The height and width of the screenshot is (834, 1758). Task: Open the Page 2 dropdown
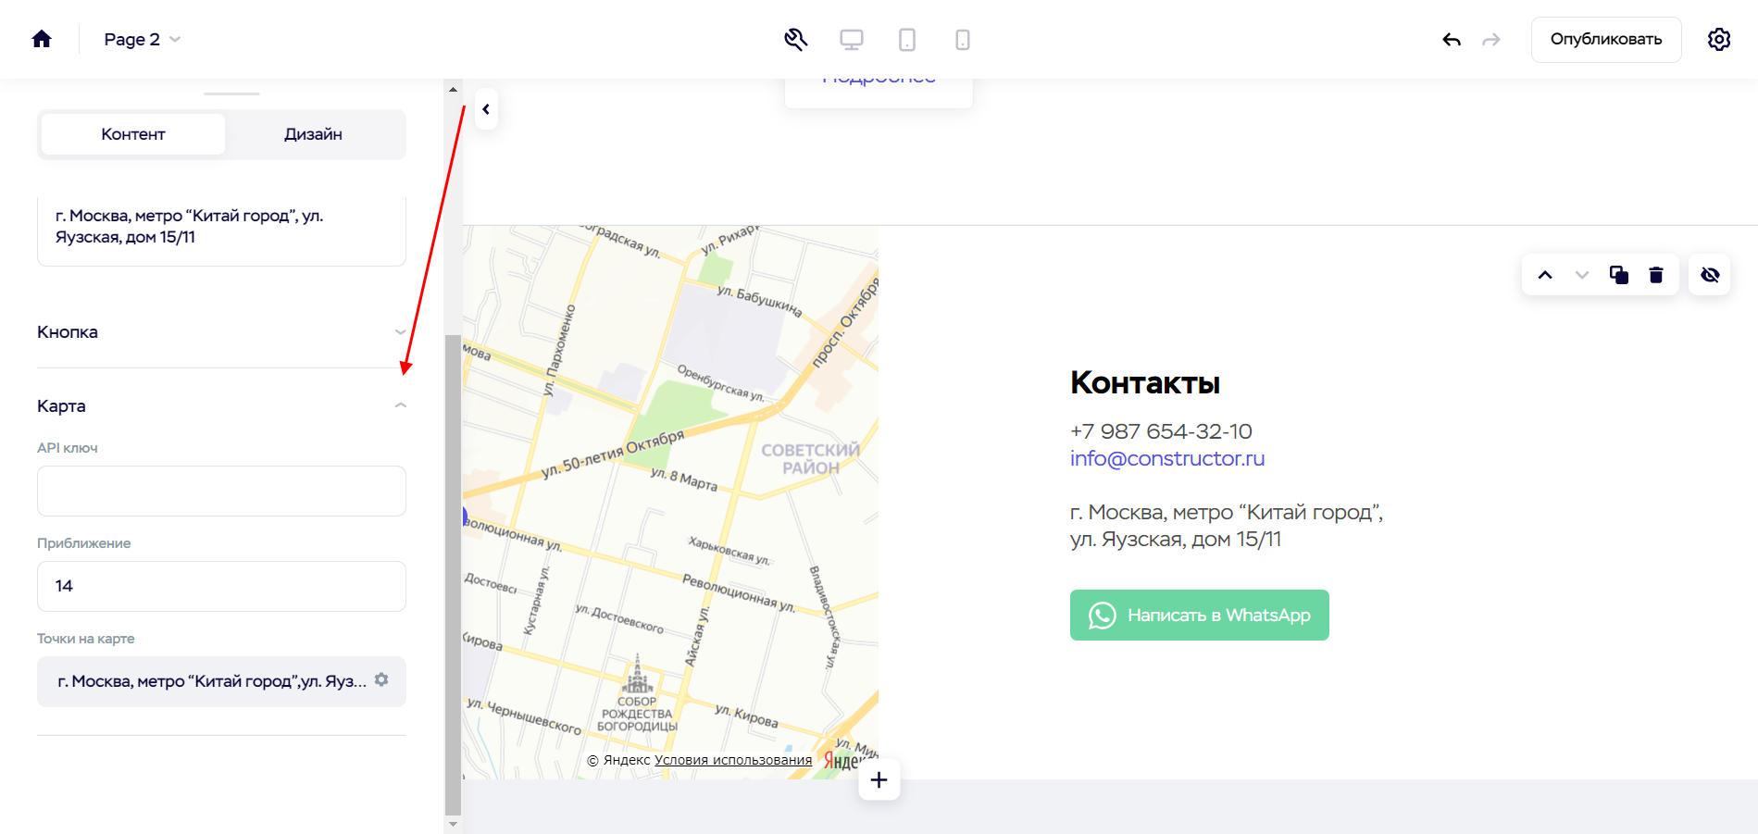point(142,39)
